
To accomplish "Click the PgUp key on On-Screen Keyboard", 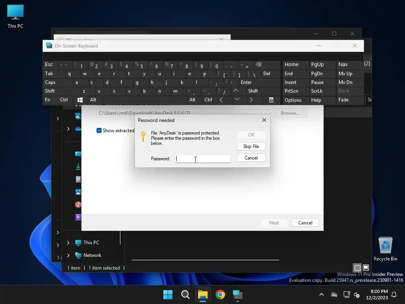I will pos(322,65).
